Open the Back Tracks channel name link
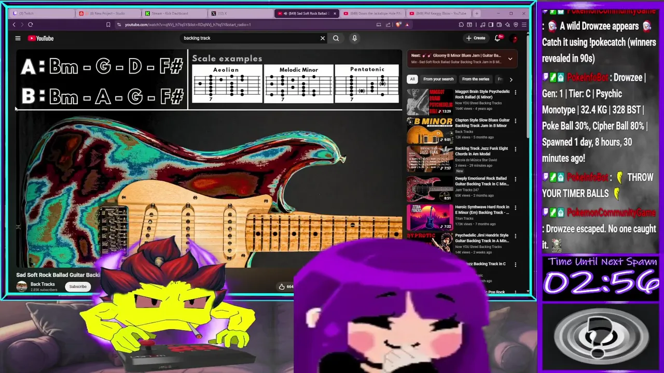 43,284
